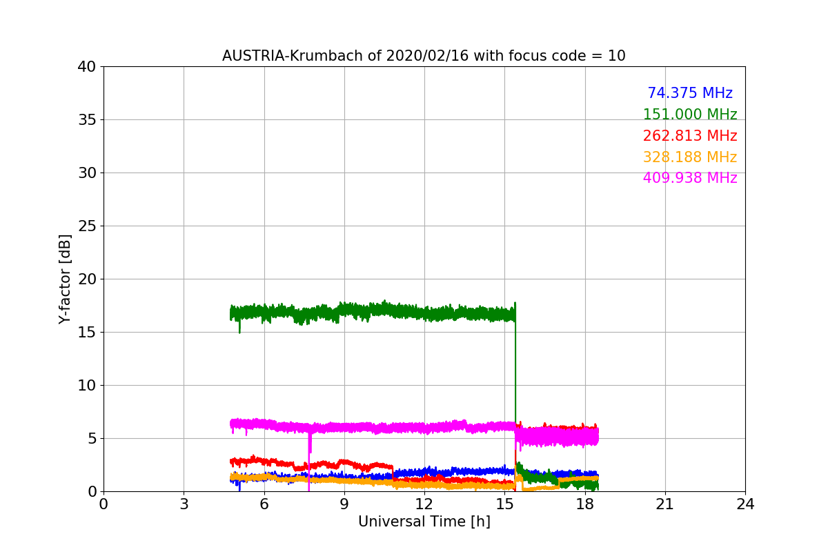The width and height of the screenshot is (828, 552).
Task: Click the x-axis tick label 21
Action: click(x=665, y=504)
